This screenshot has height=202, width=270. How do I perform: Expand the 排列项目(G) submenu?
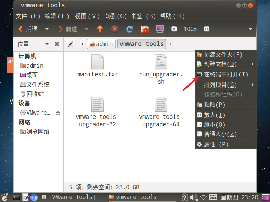pyautogui.click(x=226, y=85)
